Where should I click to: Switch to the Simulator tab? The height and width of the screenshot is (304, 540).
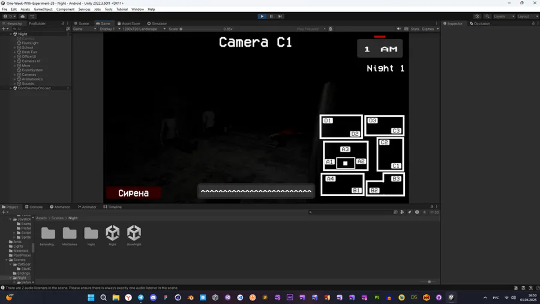[x=157, y=23]
